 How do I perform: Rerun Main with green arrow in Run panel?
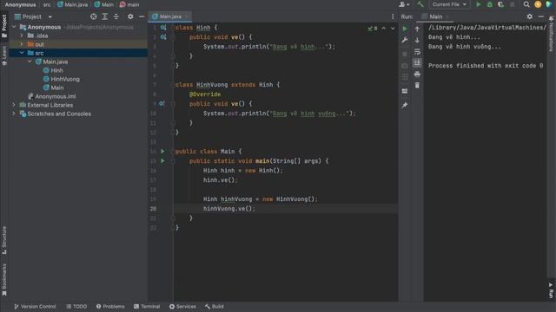click(x=405, y=29)
